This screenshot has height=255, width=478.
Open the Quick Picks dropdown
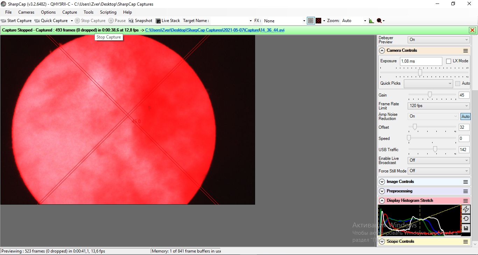point(428,84)
